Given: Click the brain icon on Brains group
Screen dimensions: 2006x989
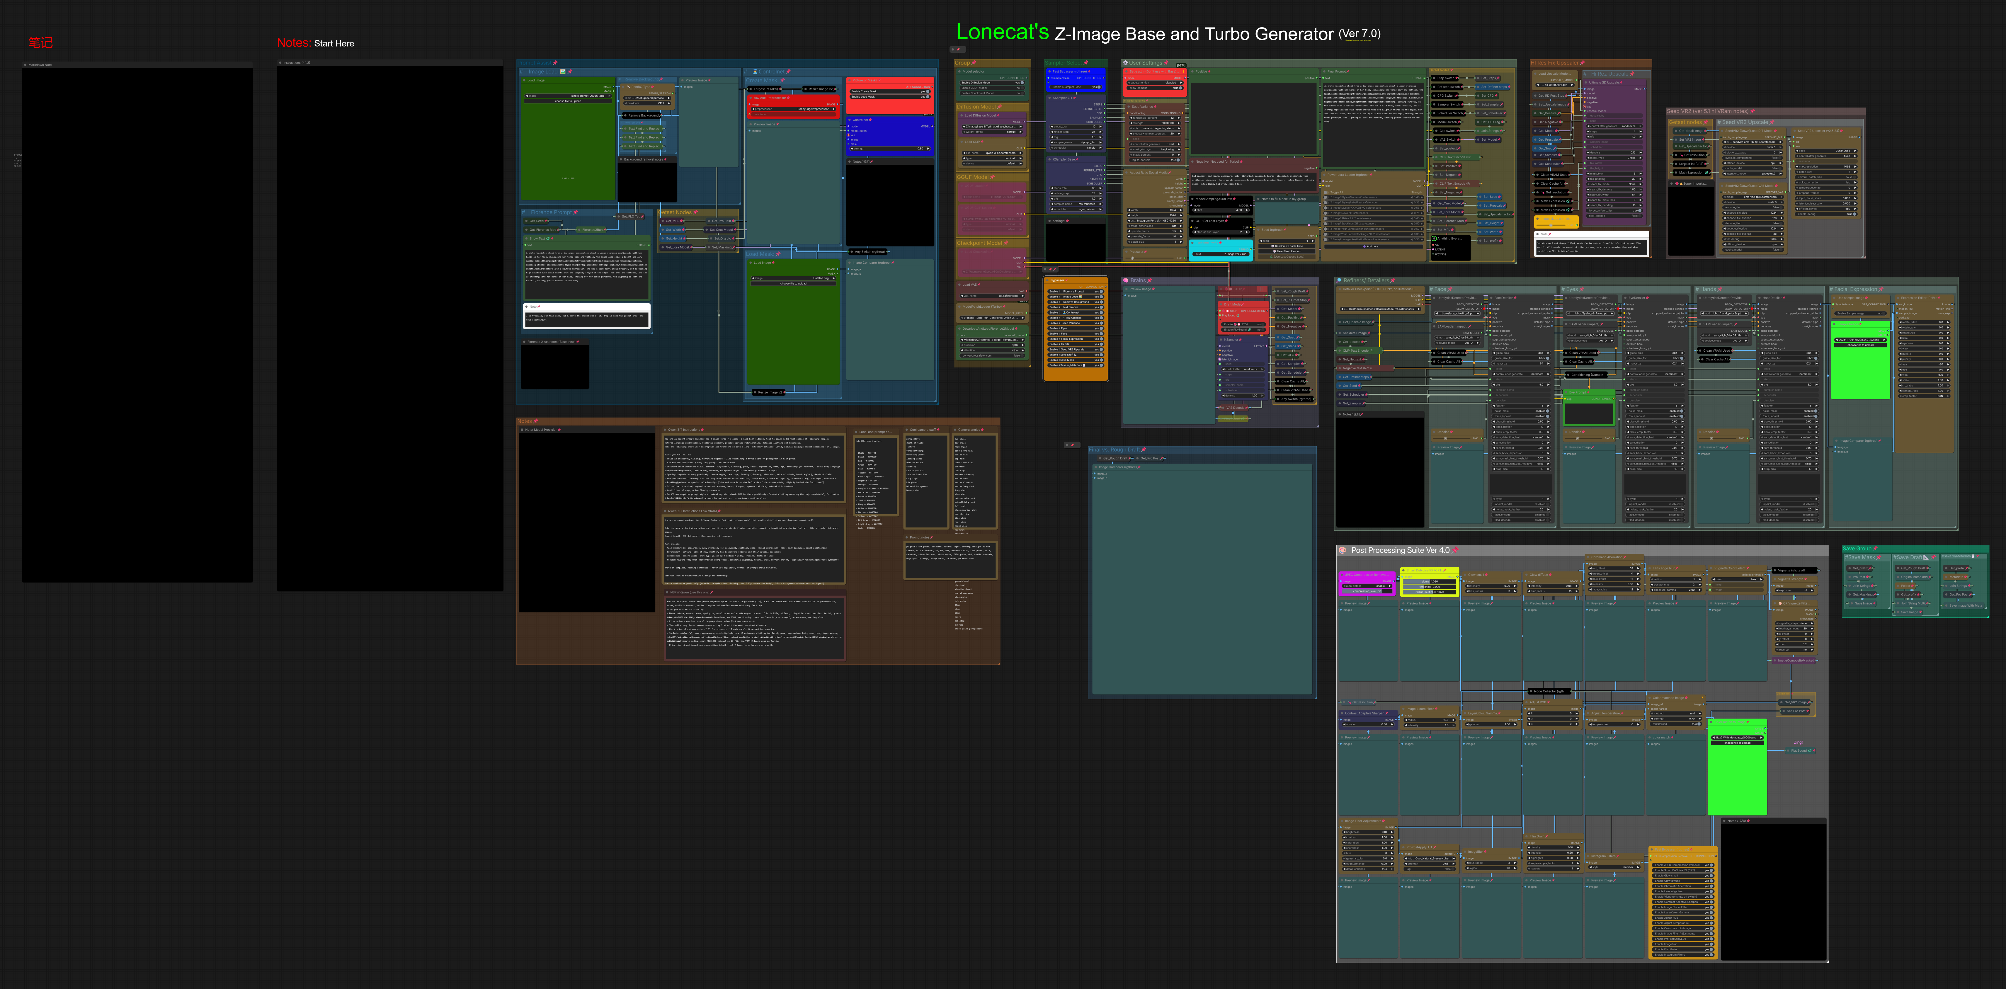Looking at the screenshot, I should coord(1126,280).
